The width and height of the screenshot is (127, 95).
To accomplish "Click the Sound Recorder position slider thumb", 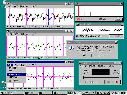I will pyautogui.click(x=83, y=78).
